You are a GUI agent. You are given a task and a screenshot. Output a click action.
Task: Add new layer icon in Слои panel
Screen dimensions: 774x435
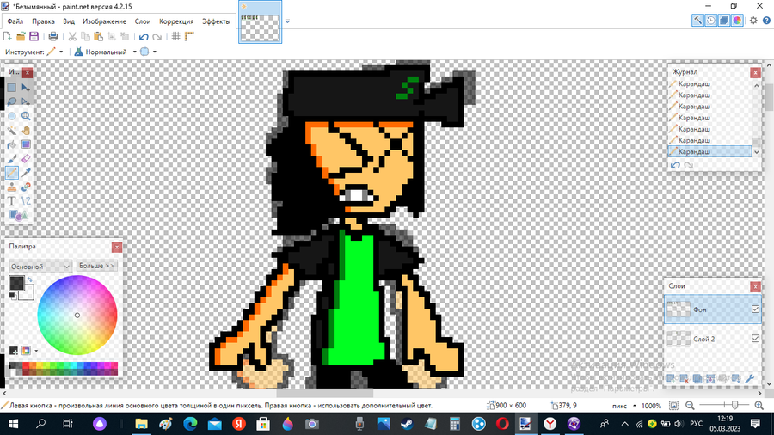point(671,378)
